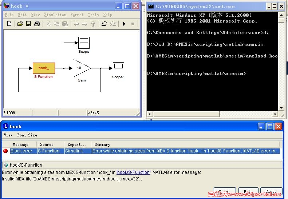Sort by the Summary column header
This screenshot has width=288, height=199.
[186, 144]
